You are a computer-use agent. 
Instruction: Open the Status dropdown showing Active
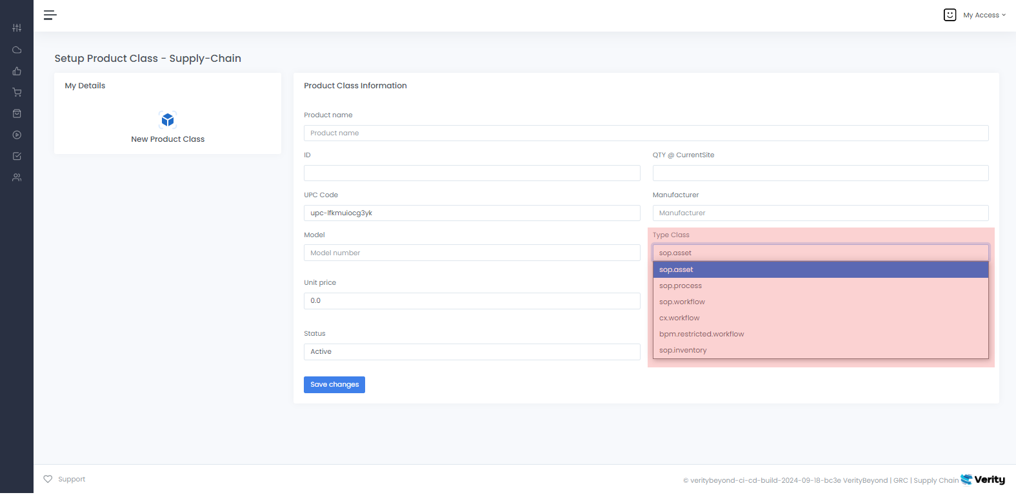pyautogui.click(x=472, y=352)
